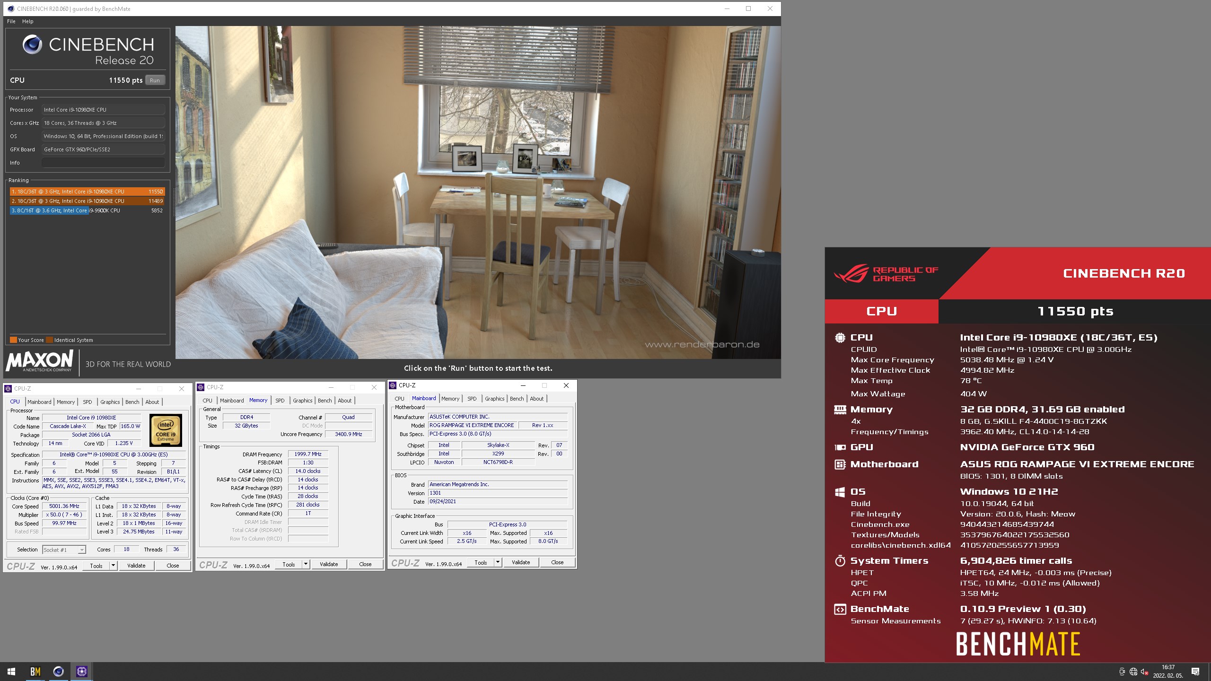Image resolution: width=1211 pixels, height=681 pixels.
Task: Select ranking row 3 with the i9-9900K CPU
Action: point(87,210)
